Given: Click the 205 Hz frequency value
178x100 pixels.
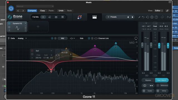Looking at the screenshot, I should pyautogui.click(x=38, y=58).
